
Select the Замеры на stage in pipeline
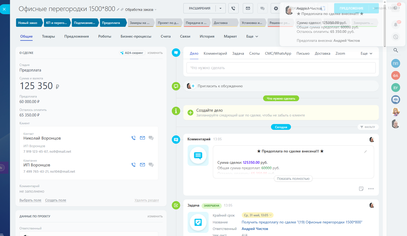140,23
